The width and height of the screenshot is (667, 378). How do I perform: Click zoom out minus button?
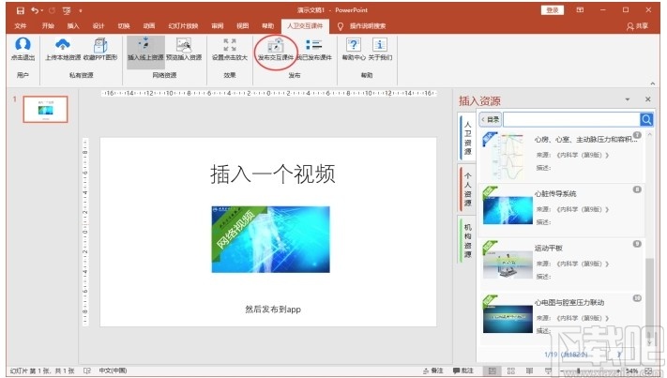click(x=563, y=370)
